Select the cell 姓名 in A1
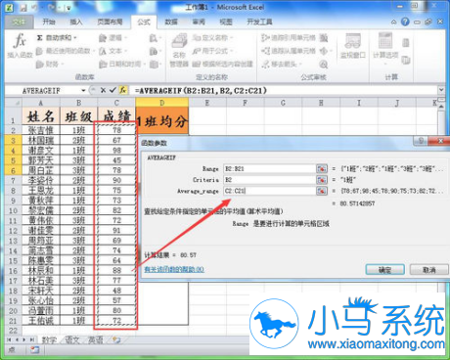 tap(41, 116)
